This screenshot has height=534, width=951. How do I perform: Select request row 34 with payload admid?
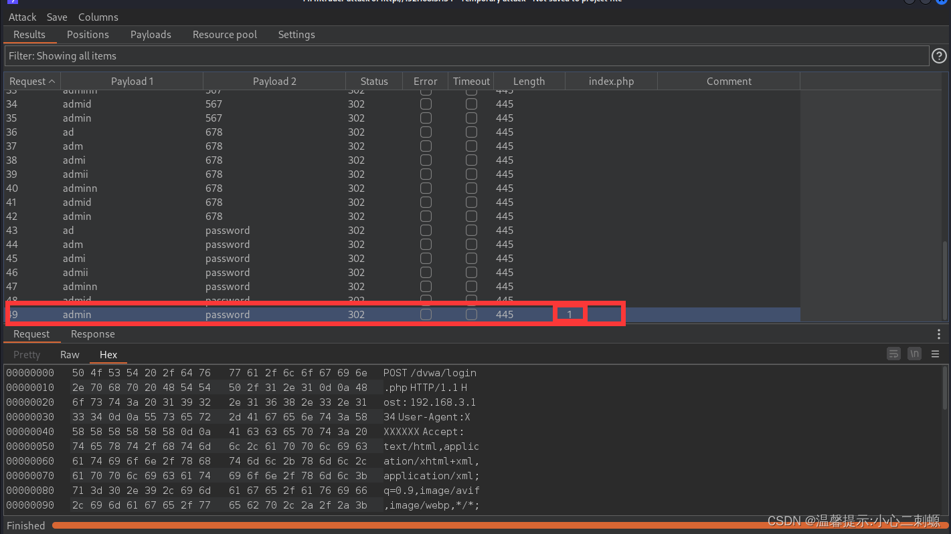point(402,104)
